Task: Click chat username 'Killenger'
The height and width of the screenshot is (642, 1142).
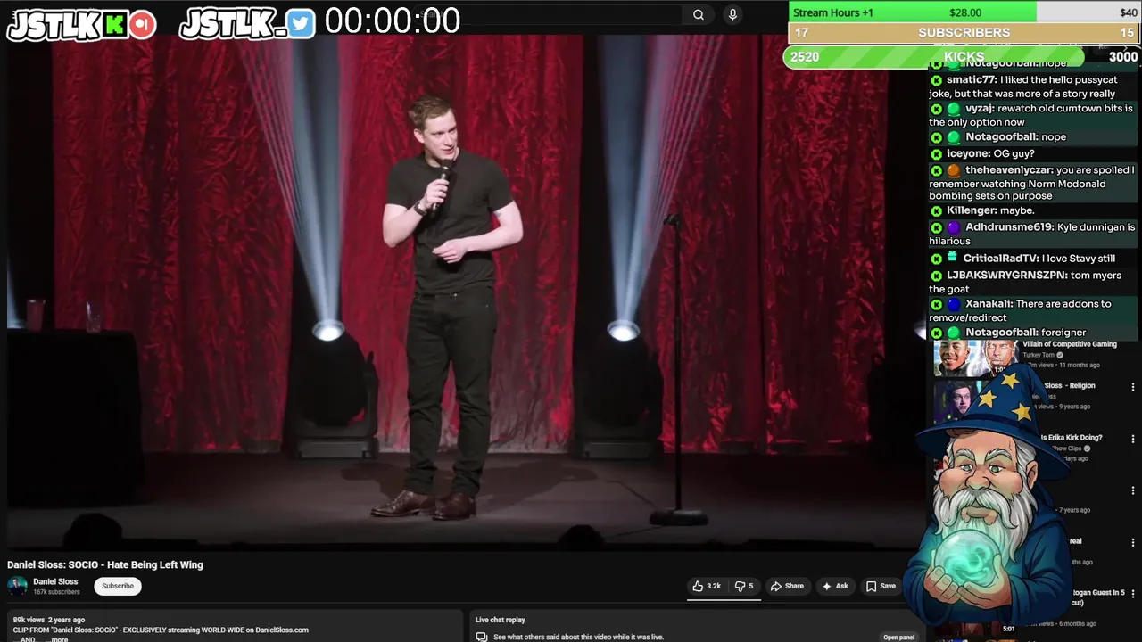Action: (x=971, y=210)
